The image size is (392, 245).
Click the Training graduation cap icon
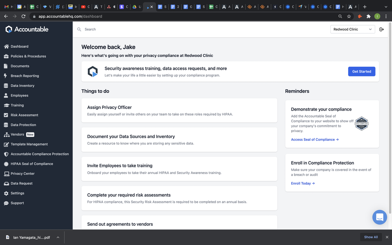pyautogui.click(x=6, y=105)
